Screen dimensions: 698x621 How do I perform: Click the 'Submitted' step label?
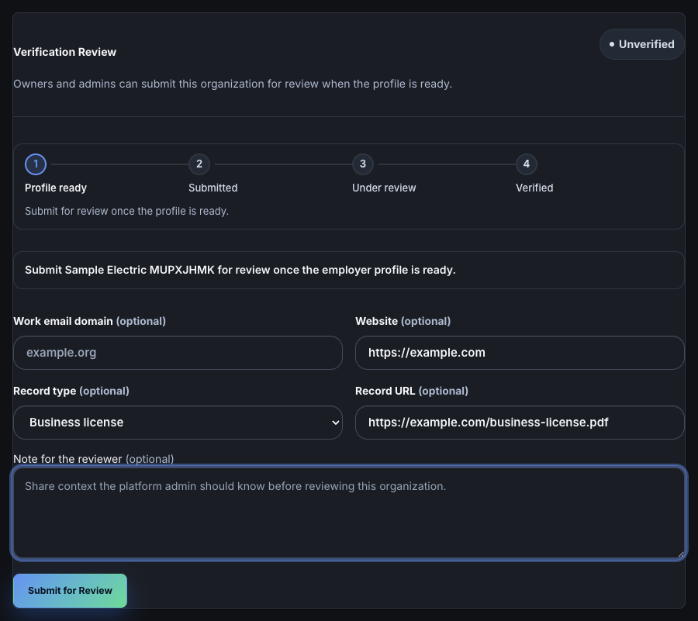point(213,188)
